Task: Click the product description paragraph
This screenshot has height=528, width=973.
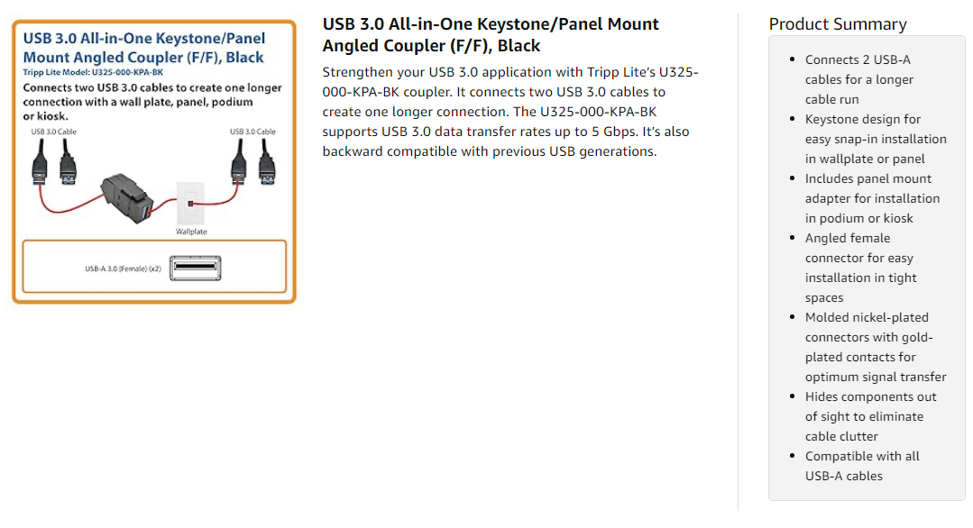Action: [x=510, y=112]
